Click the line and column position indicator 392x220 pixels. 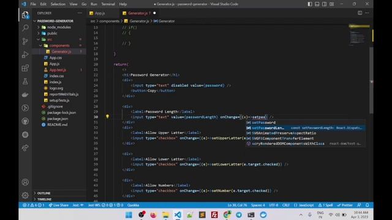(x=237, y=205)
